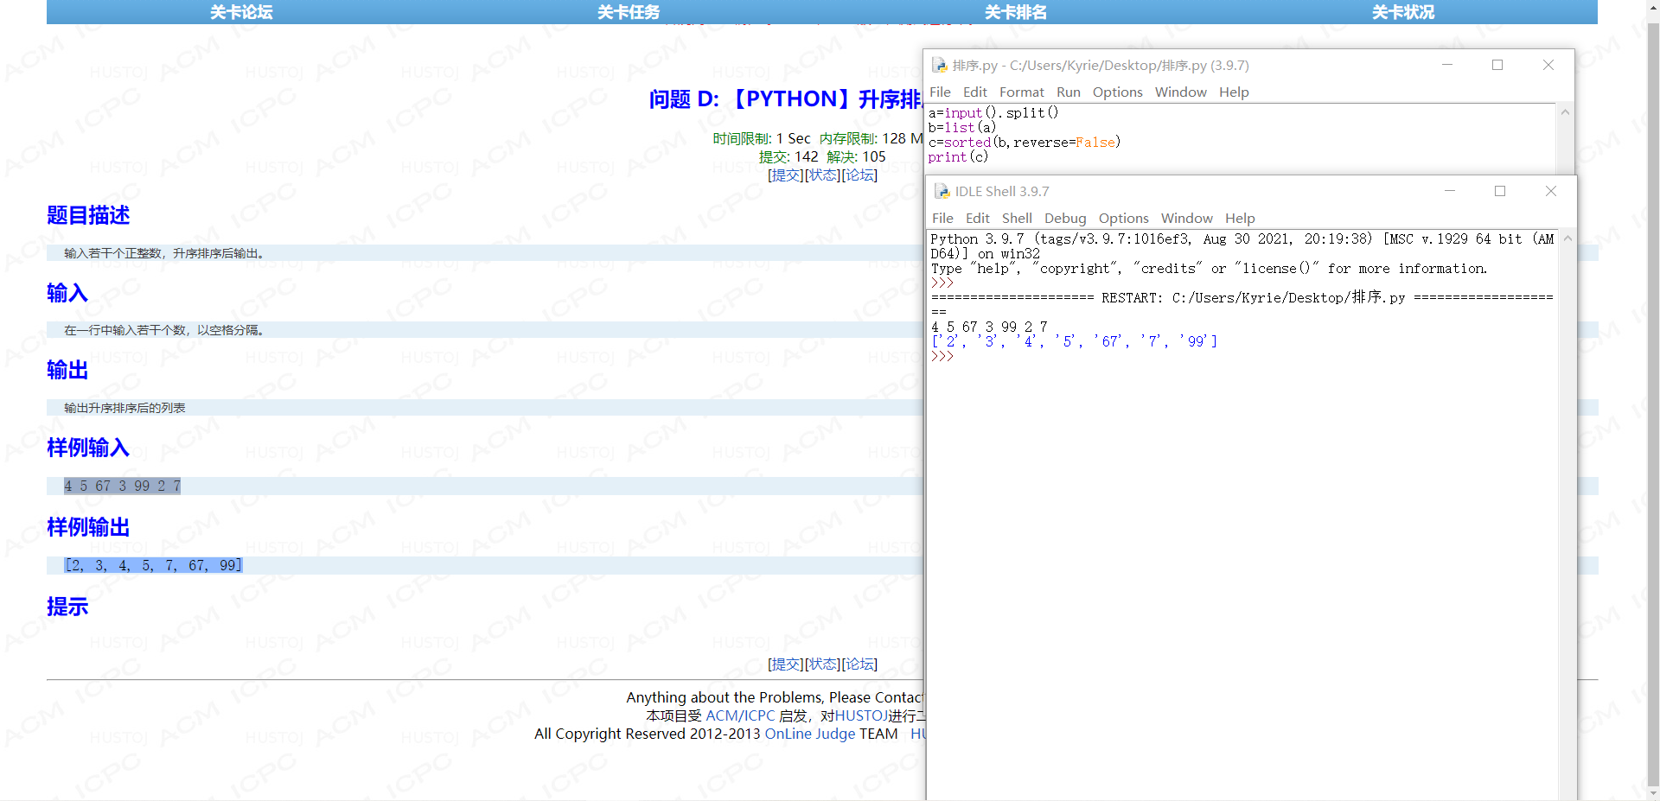Click bottom 状态 link above footer
This screenshot has width=1660, height=801.
pyautogui.click(x=823, y=664)
